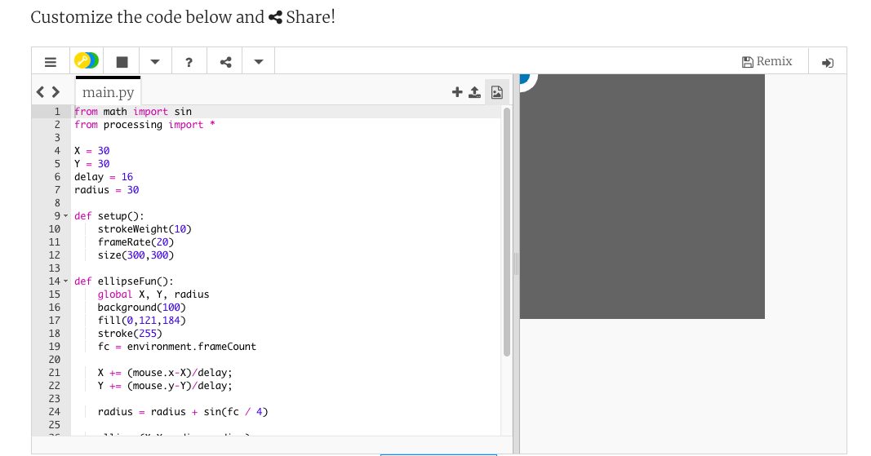The width and height of the screenshot is (871, 456).
Task: Go to the next file tab arrow
Action: tap(56, 91)
